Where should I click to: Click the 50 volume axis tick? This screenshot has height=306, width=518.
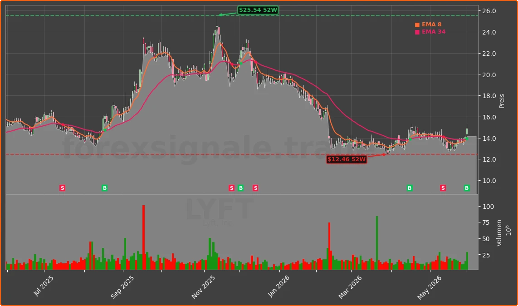486,239
